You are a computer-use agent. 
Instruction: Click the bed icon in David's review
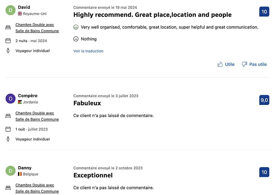click(8, 27)
